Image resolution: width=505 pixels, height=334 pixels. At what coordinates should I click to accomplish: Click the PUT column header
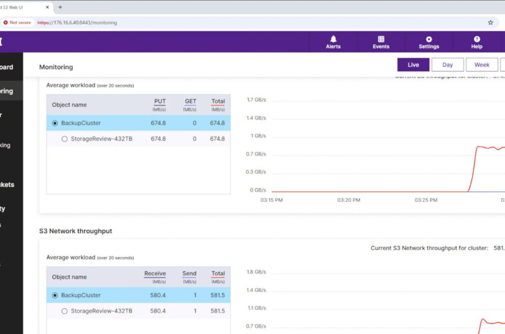pos(159,102)
